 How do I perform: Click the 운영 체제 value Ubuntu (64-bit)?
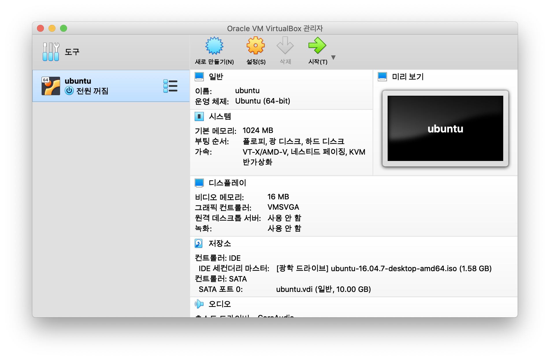coord(263,101)
